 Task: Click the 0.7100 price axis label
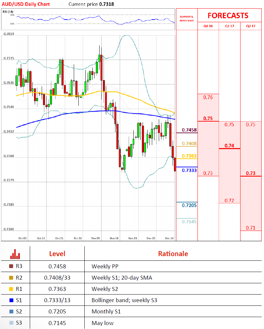click(9, 229)
